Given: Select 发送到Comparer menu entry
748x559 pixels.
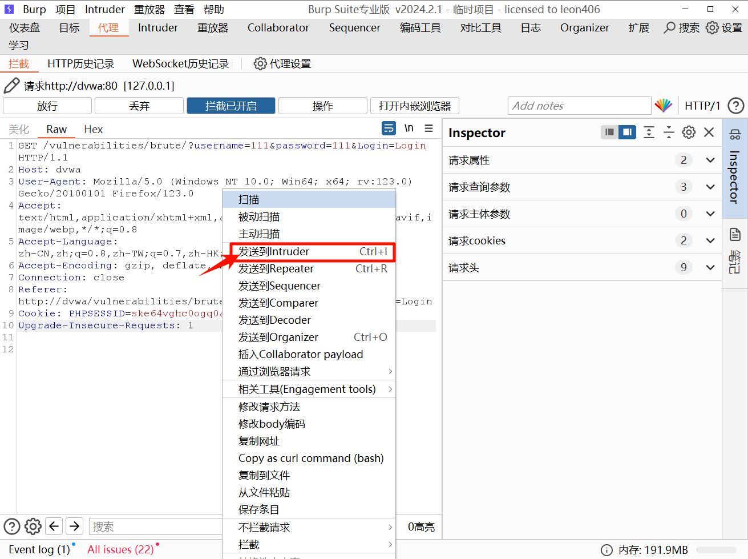Looking at the screenshot, I should (309, 303).
